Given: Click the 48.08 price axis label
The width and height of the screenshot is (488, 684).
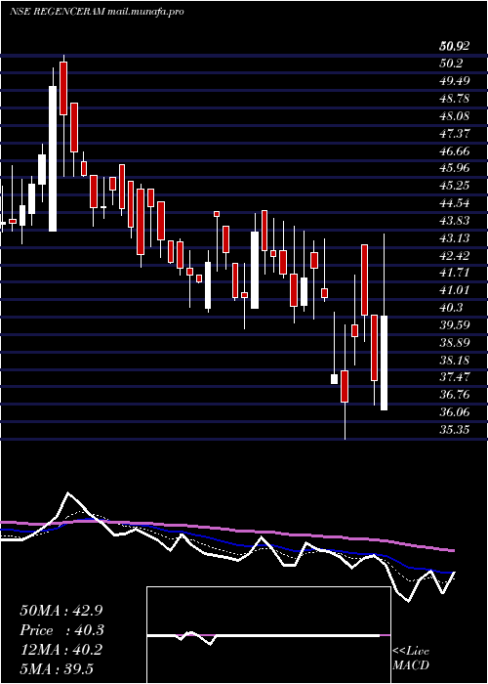Looking at the screenshot, I should click(x=455, y=116).
